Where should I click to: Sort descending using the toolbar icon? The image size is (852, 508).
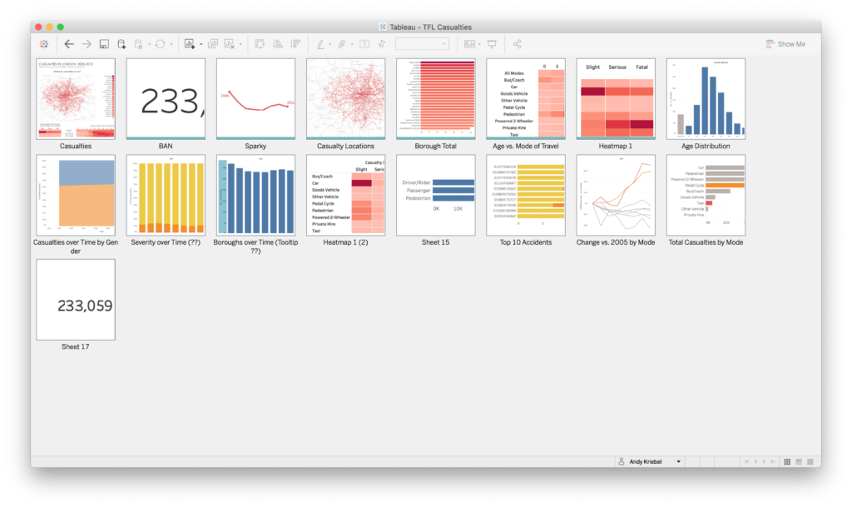(295, 44)
